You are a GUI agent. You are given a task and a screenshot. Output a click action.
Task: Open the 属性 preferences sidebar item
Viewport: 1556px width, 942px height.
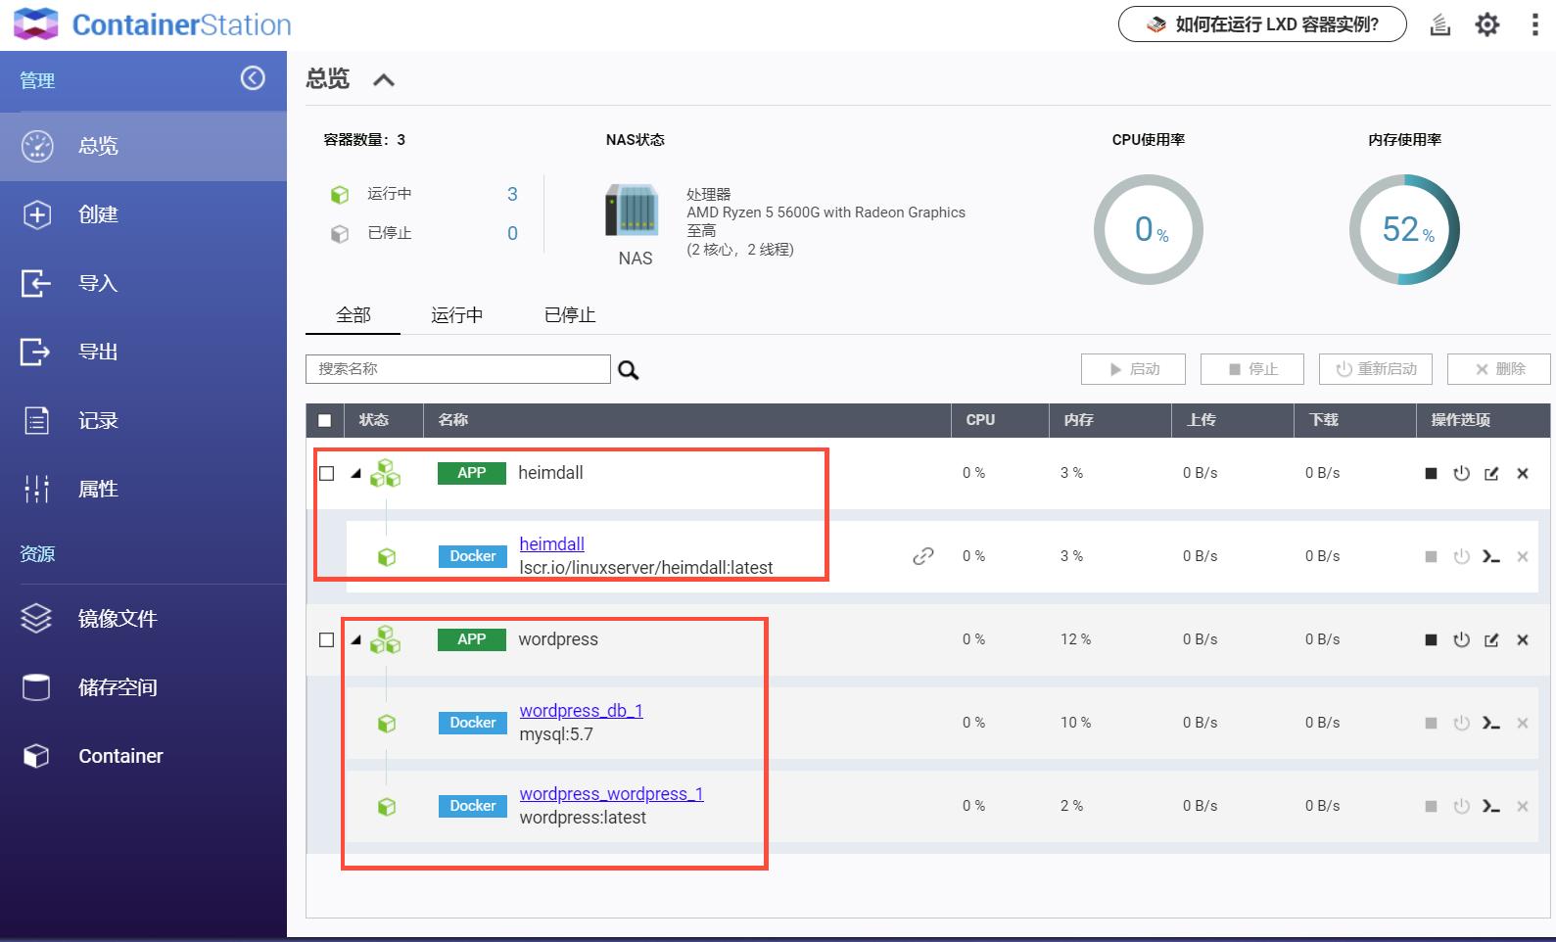point(143,489)
